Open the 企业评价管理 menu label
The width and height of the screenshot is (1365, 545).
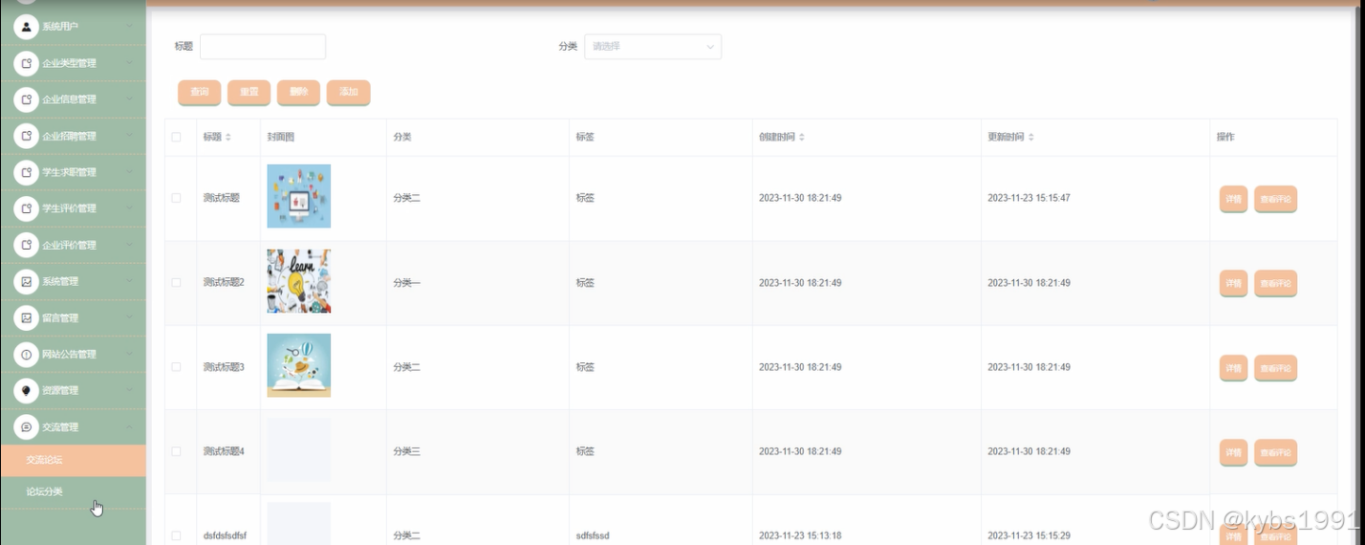tap(69, 245)
